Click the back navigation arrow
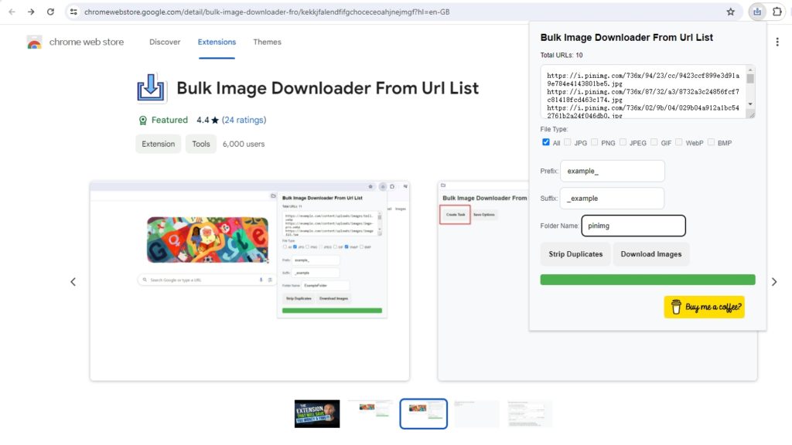Screen dimensions: 792x445 (x=11, y=12)
